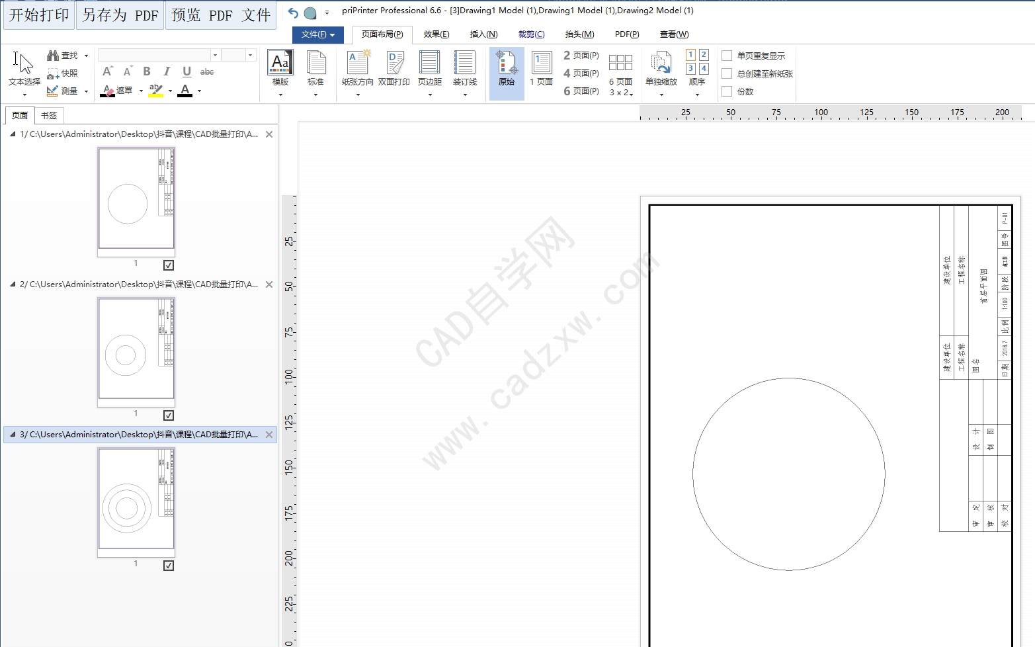Open the 查找 find tool
This screenshot has width=1035, height=647.
pos(63,56)
